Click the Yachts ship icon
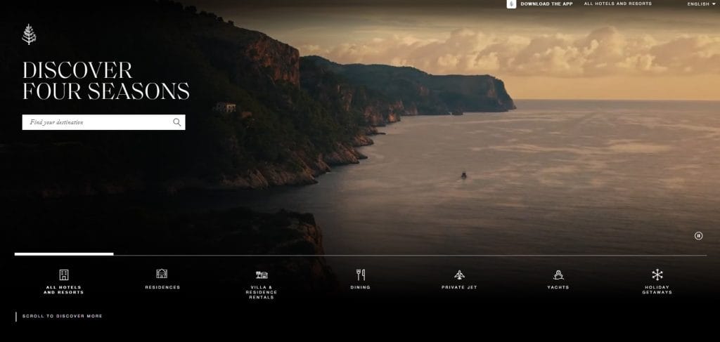 click(x=558, y=275)
